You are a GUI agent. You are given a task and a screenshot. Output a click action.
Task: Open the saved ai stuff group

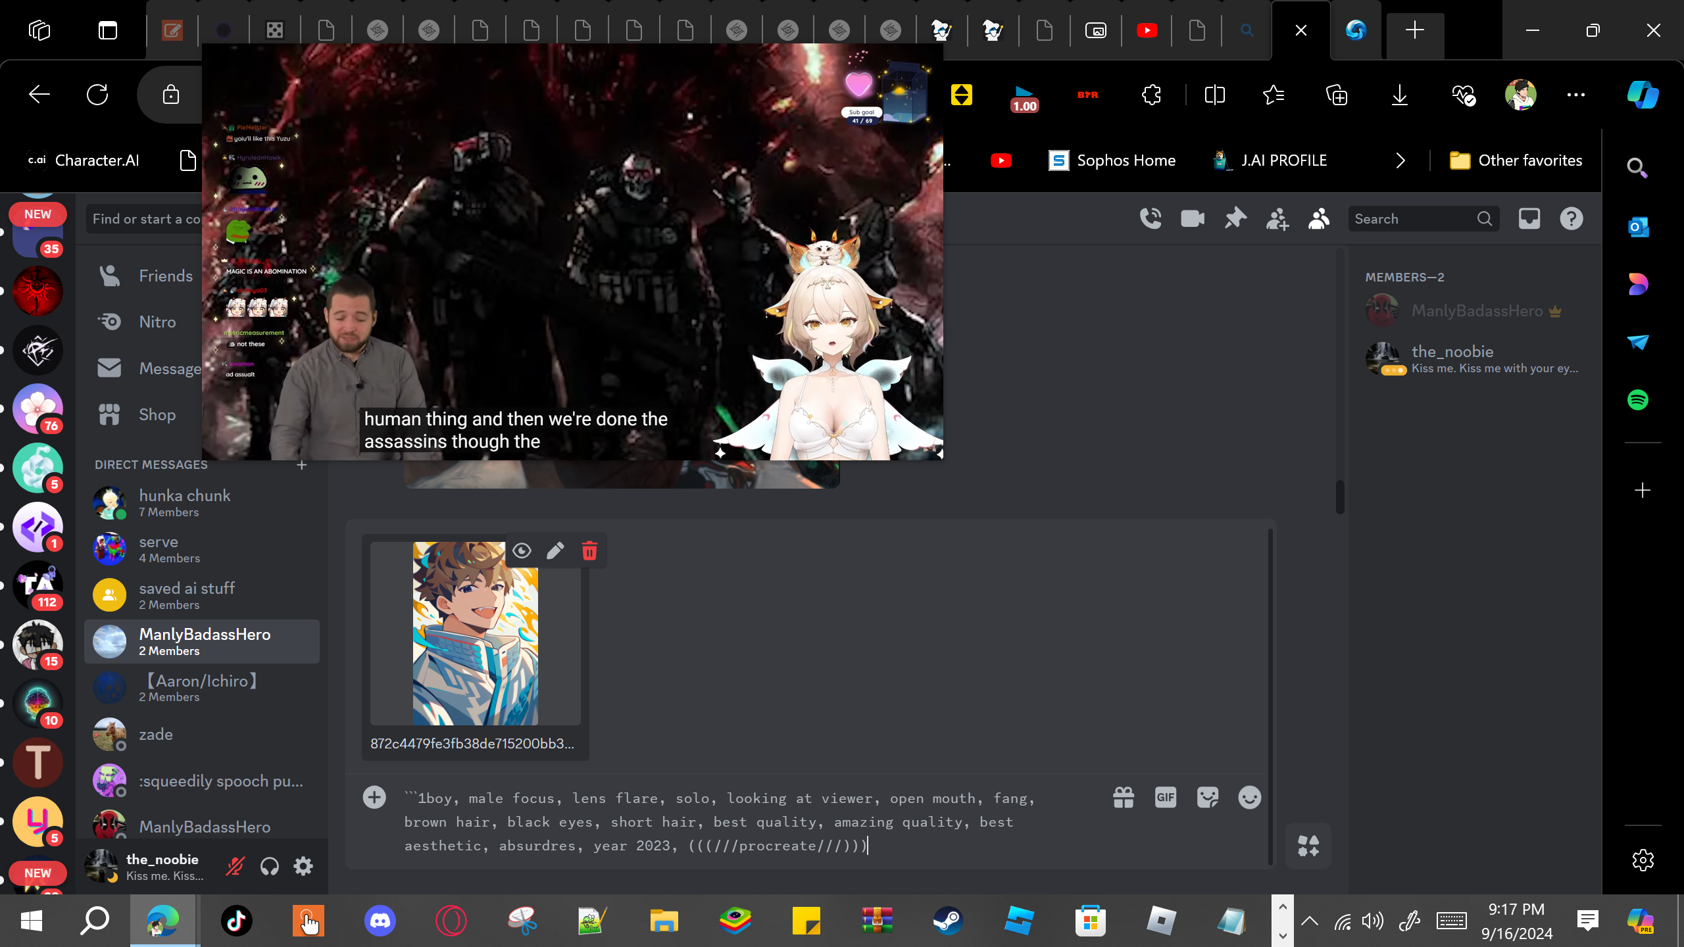click(202, 596)
